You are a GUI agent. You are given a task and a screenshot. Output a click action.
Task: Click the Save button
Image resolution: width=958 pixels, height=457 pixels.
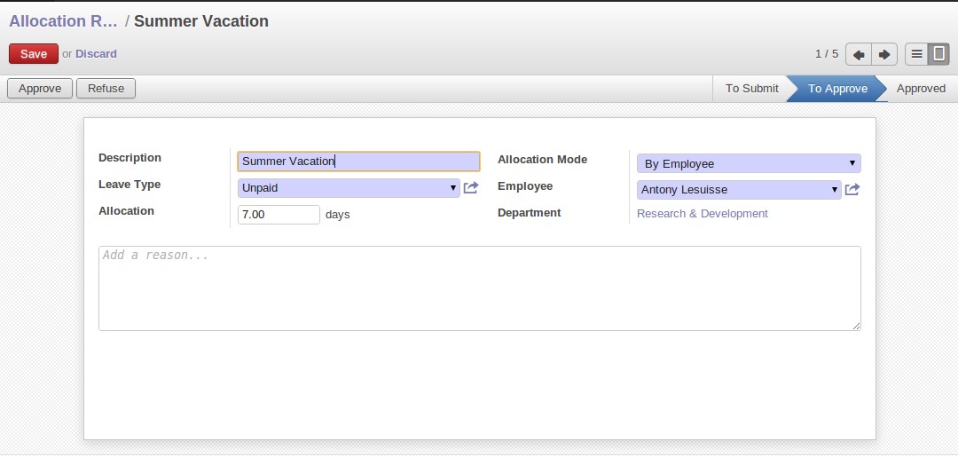coord(34,54)
